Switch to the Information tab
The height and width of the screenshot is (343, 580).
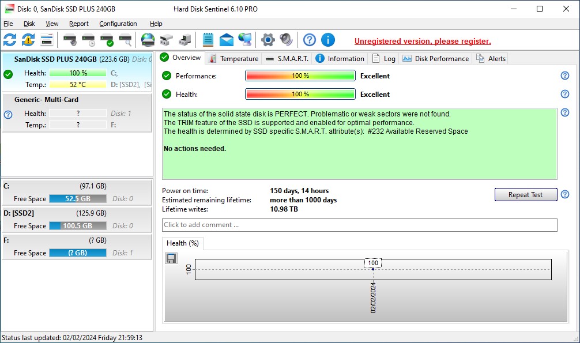[x=340, y=58]
